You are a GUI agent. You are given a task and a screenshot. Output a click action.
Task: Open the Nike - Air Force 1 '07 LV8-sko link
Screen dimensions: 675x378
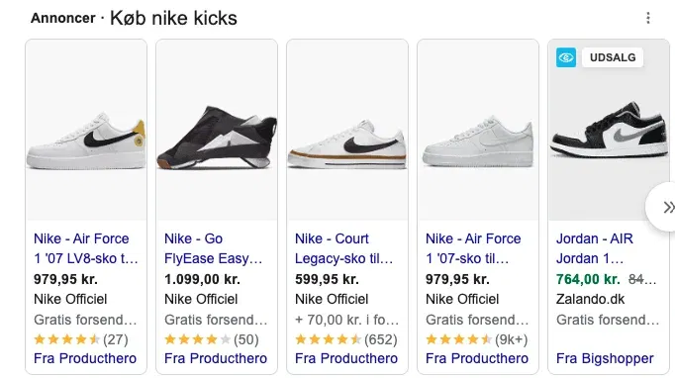click(x=86, y=248)
